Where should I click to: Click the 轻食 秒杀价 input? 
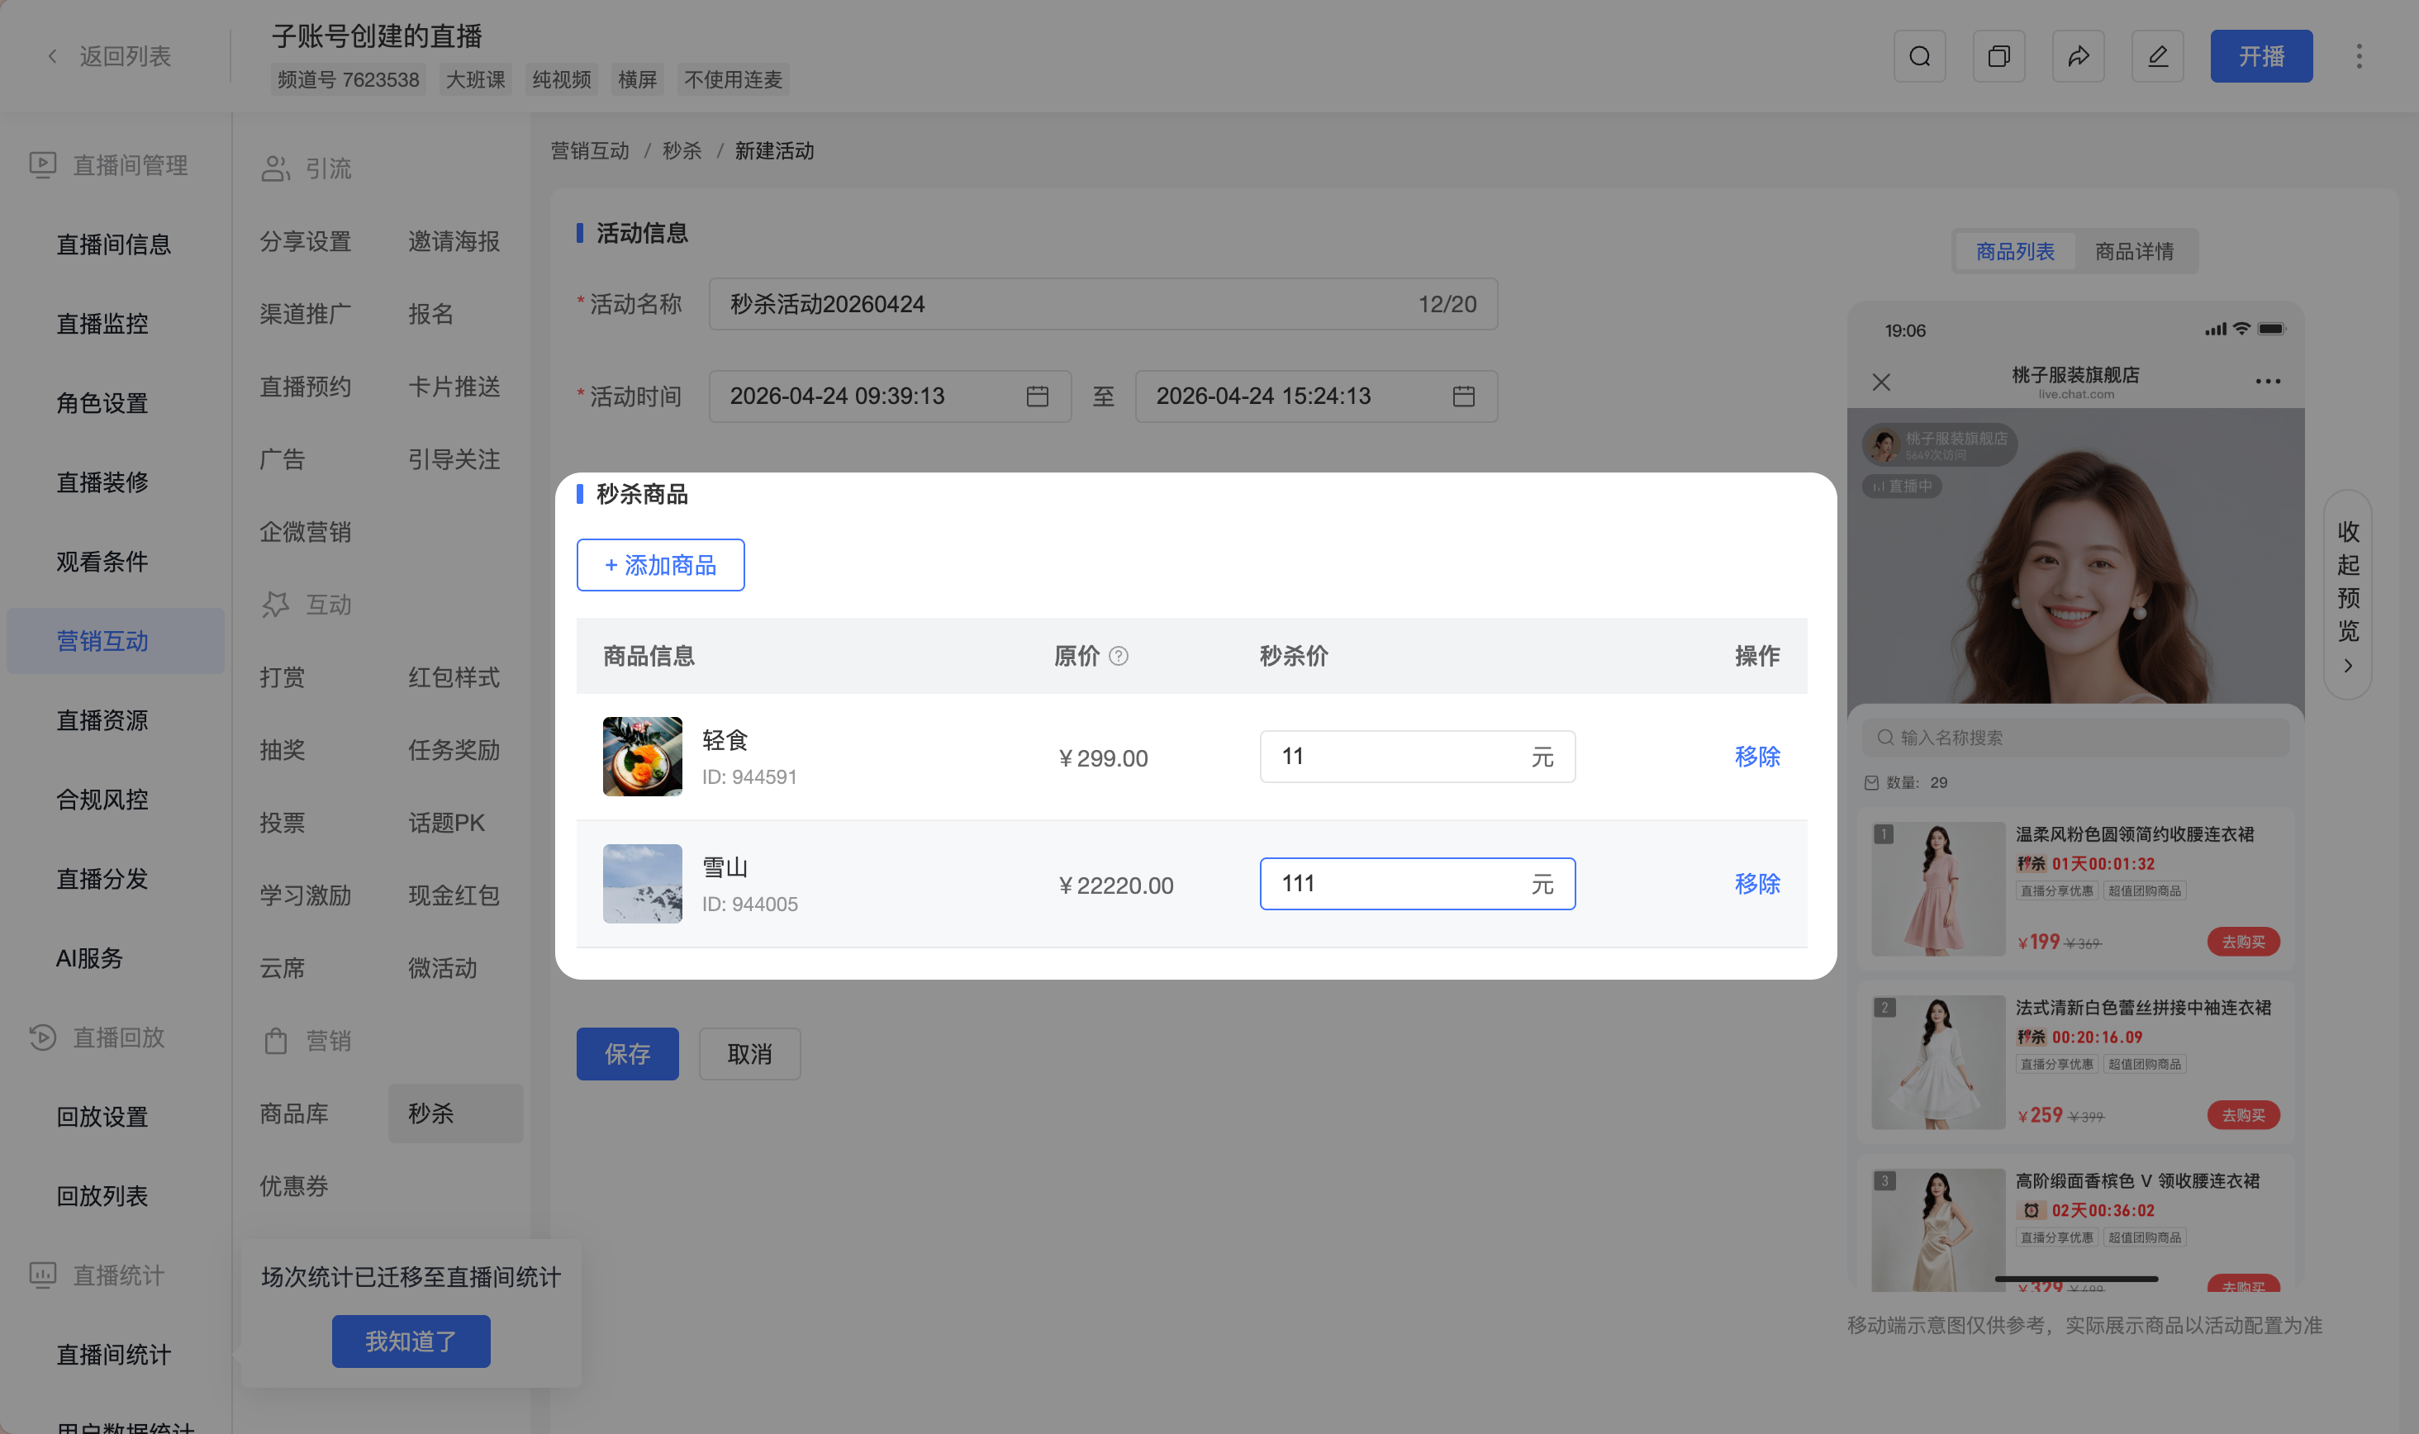pyautogui.click(x=1417, y=757)
